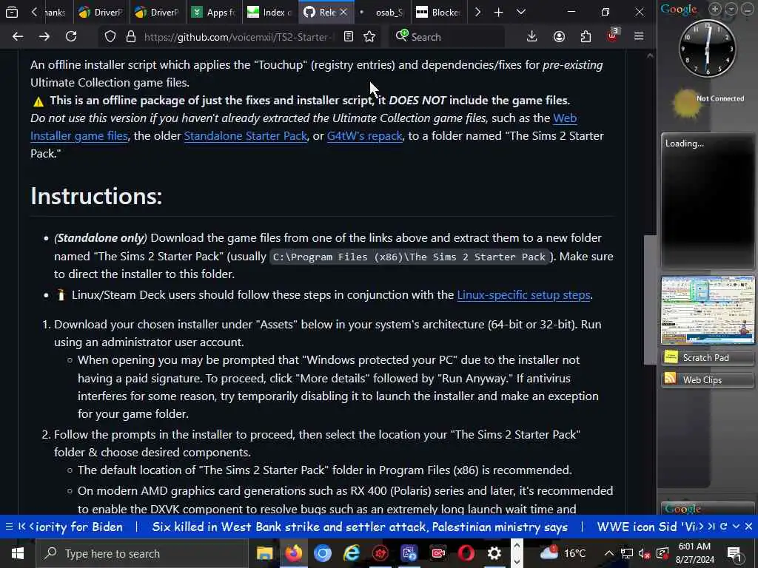Click the page vertical scrollbar thumb

pos(650,300)
